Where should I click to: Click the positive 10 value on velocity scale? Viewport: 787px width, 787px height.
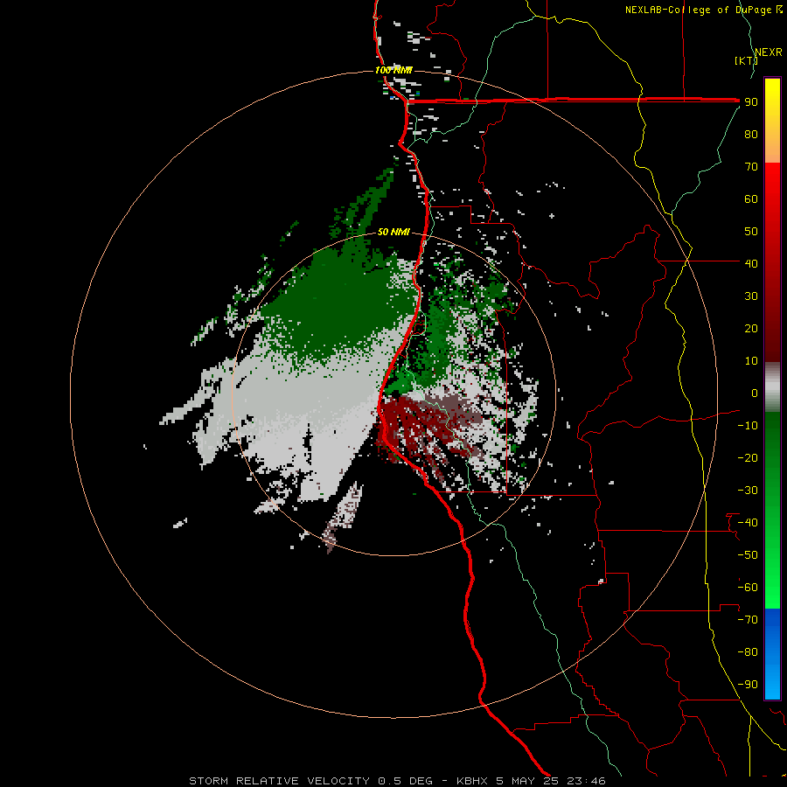click(751, 361)
